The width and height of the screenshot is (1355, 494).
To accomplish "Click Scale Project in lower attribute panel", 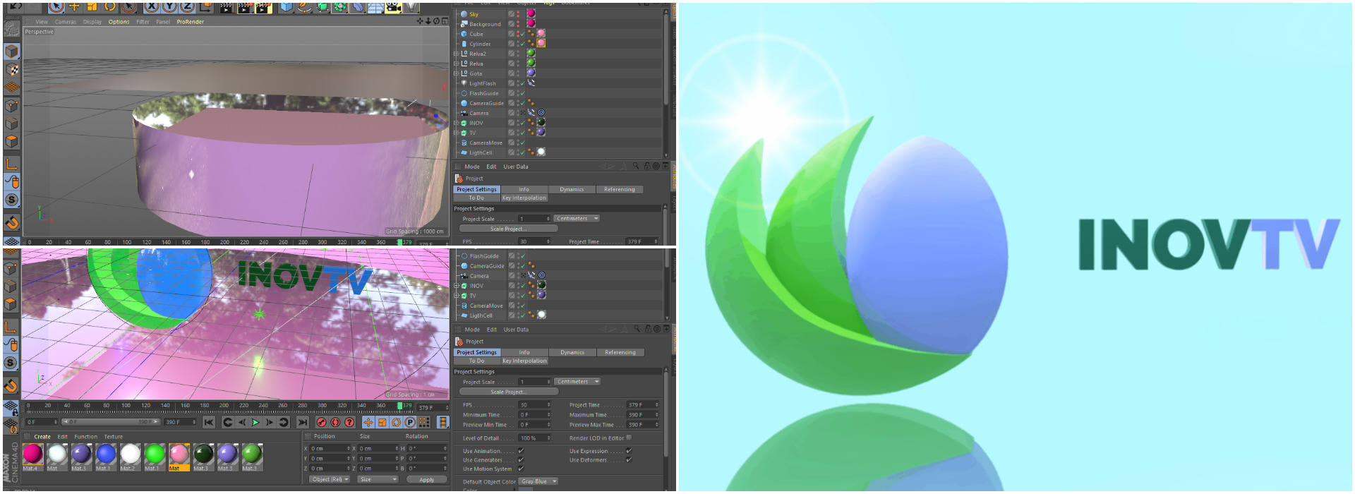I will pyautogui.click(x=509, y=392).
